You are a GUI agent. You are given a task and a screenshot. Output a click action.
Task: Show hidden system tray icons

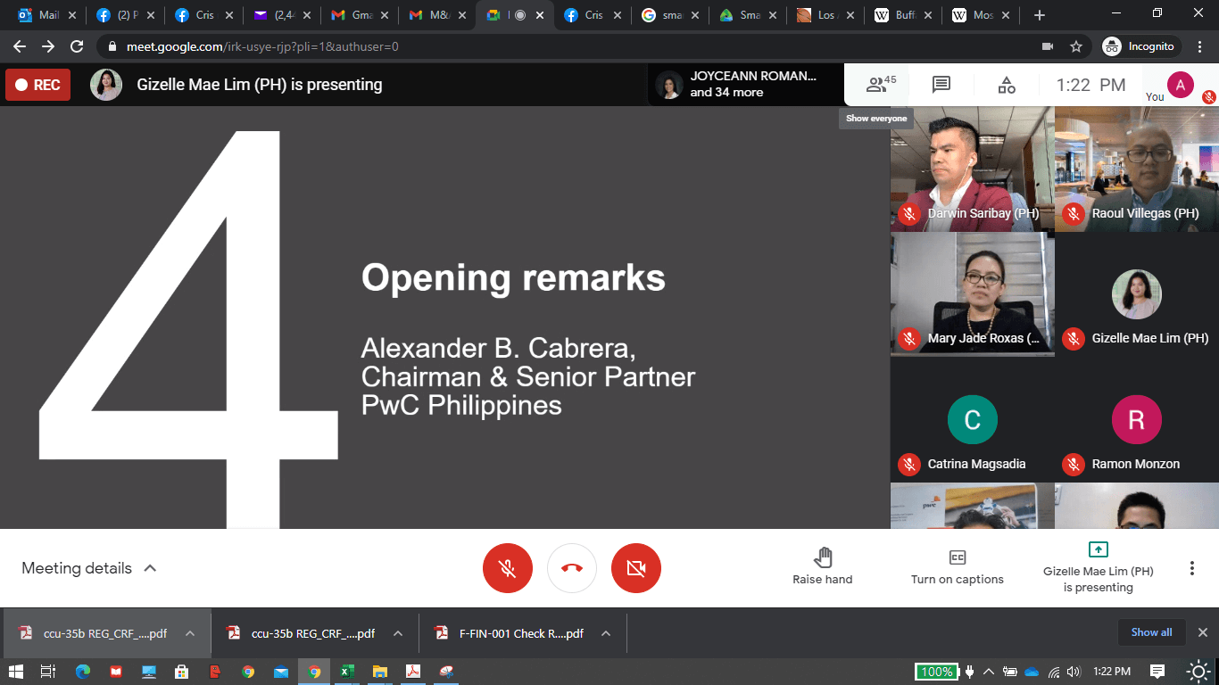(989, 672)
